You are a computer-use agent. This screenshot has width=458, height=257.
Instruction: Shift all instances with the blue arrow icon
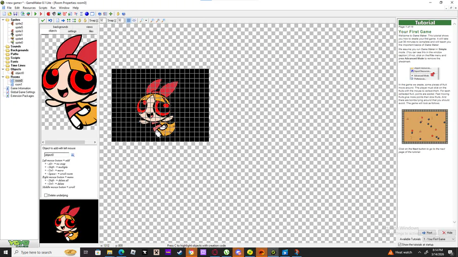(63, 20)
